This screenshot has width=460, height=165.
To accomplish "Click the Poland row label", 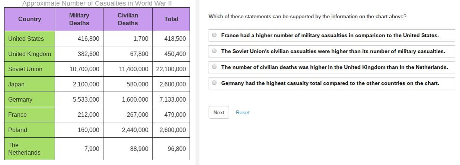I will (18, 130).
